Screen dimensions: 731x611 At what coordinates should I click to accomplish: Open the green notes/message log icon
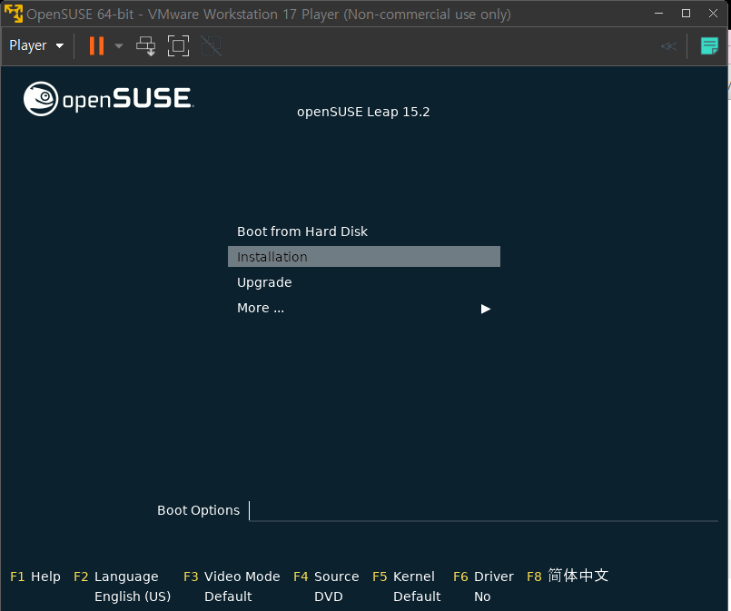pyautogui.click(x=709, y=45)
